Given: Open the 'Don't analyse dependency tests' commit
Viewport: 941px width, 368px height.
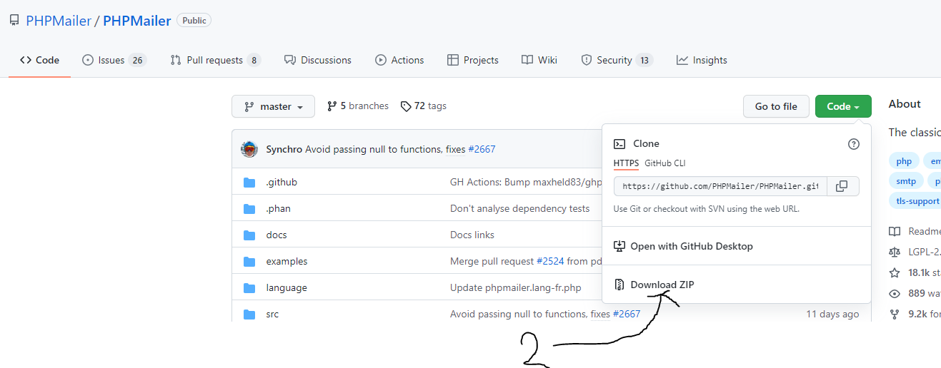Looking at the screenshot, I should point(520,208).
